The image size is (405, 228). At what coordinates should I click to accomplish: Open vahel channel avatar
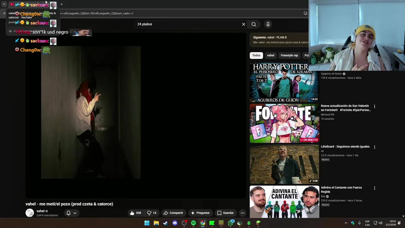[x=30, y=213]
